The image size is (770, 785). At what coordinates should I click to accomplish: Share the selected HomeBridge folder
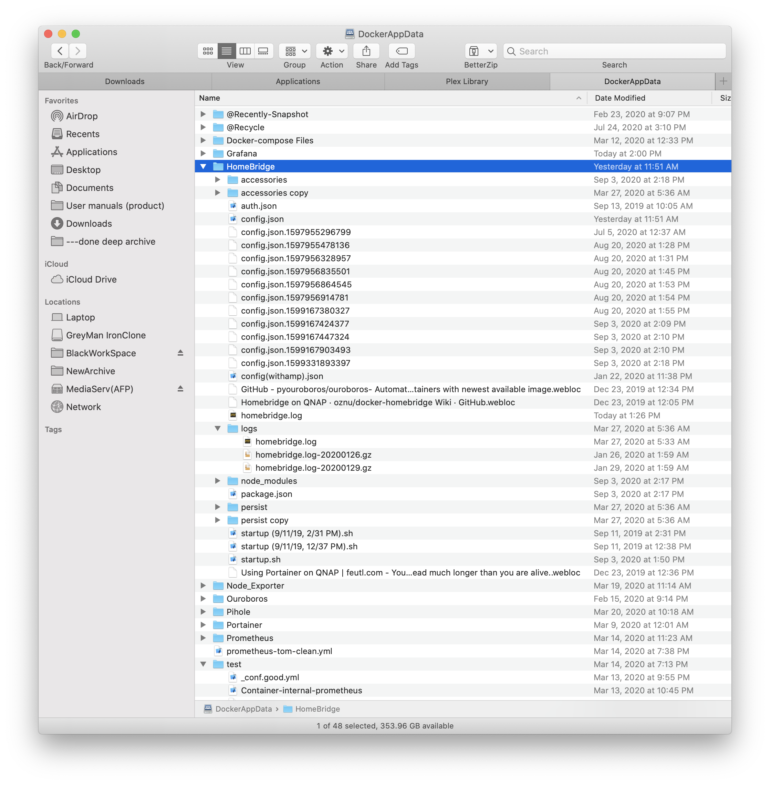(x=366, y=51)
